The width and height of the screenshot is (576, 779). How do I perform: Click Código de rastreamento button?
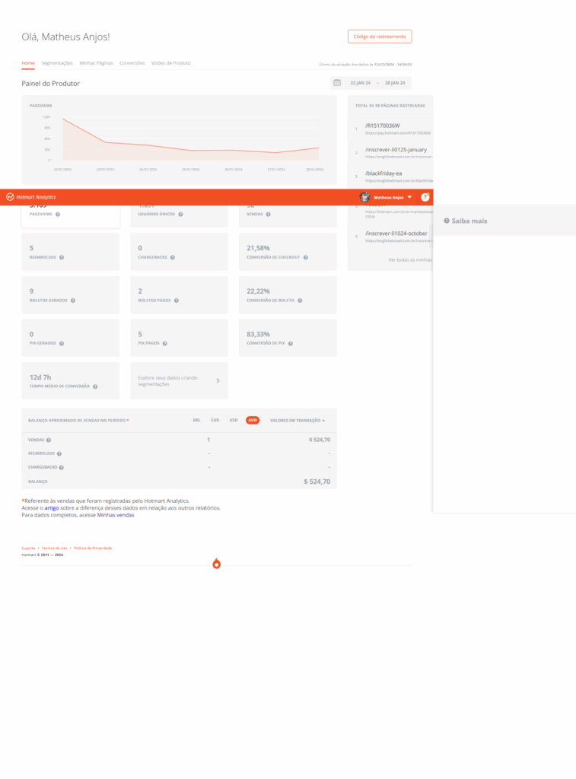click(380, 37)
